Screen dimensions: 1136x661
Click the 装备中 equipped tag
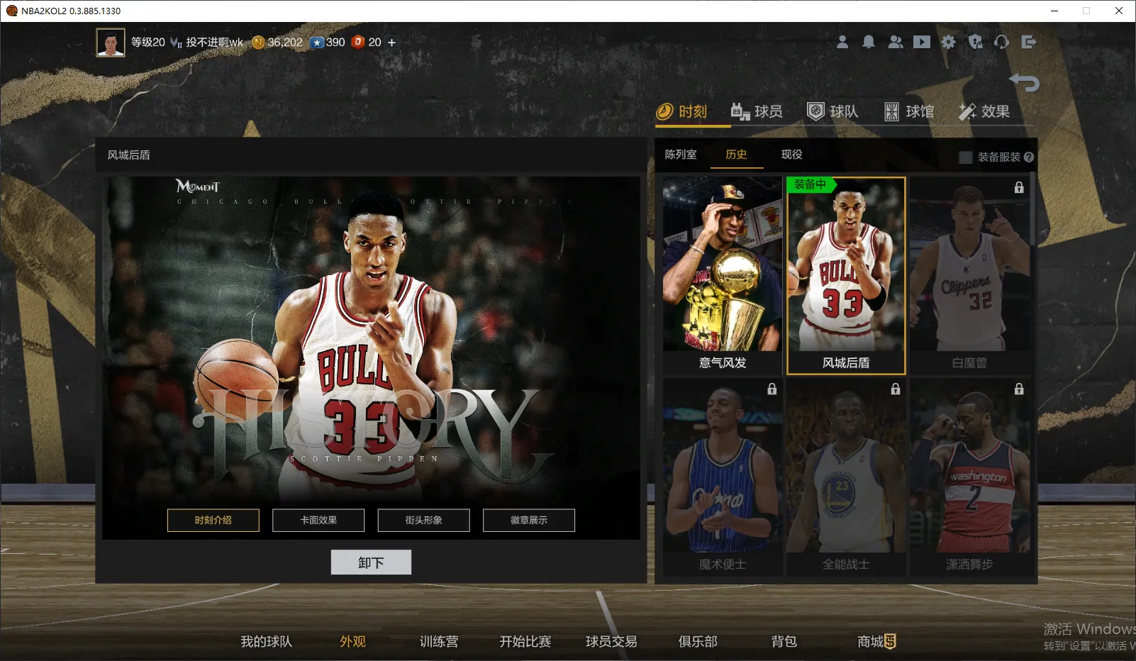811,184
